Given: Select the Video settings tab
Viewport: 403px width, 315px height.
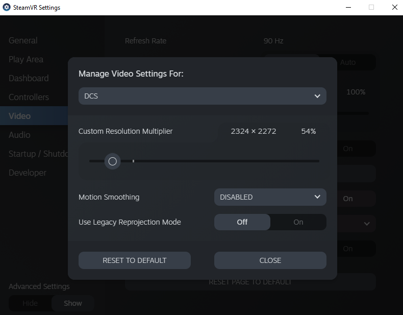Looking at the screenshot, I should [34, 116].
